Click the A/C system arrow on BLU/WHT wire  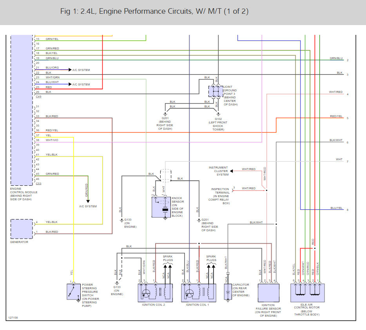point(70,84)
